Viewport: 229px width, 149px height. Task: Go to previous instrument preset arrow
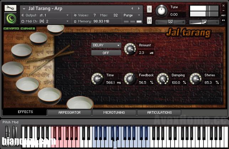click(132, 9)
